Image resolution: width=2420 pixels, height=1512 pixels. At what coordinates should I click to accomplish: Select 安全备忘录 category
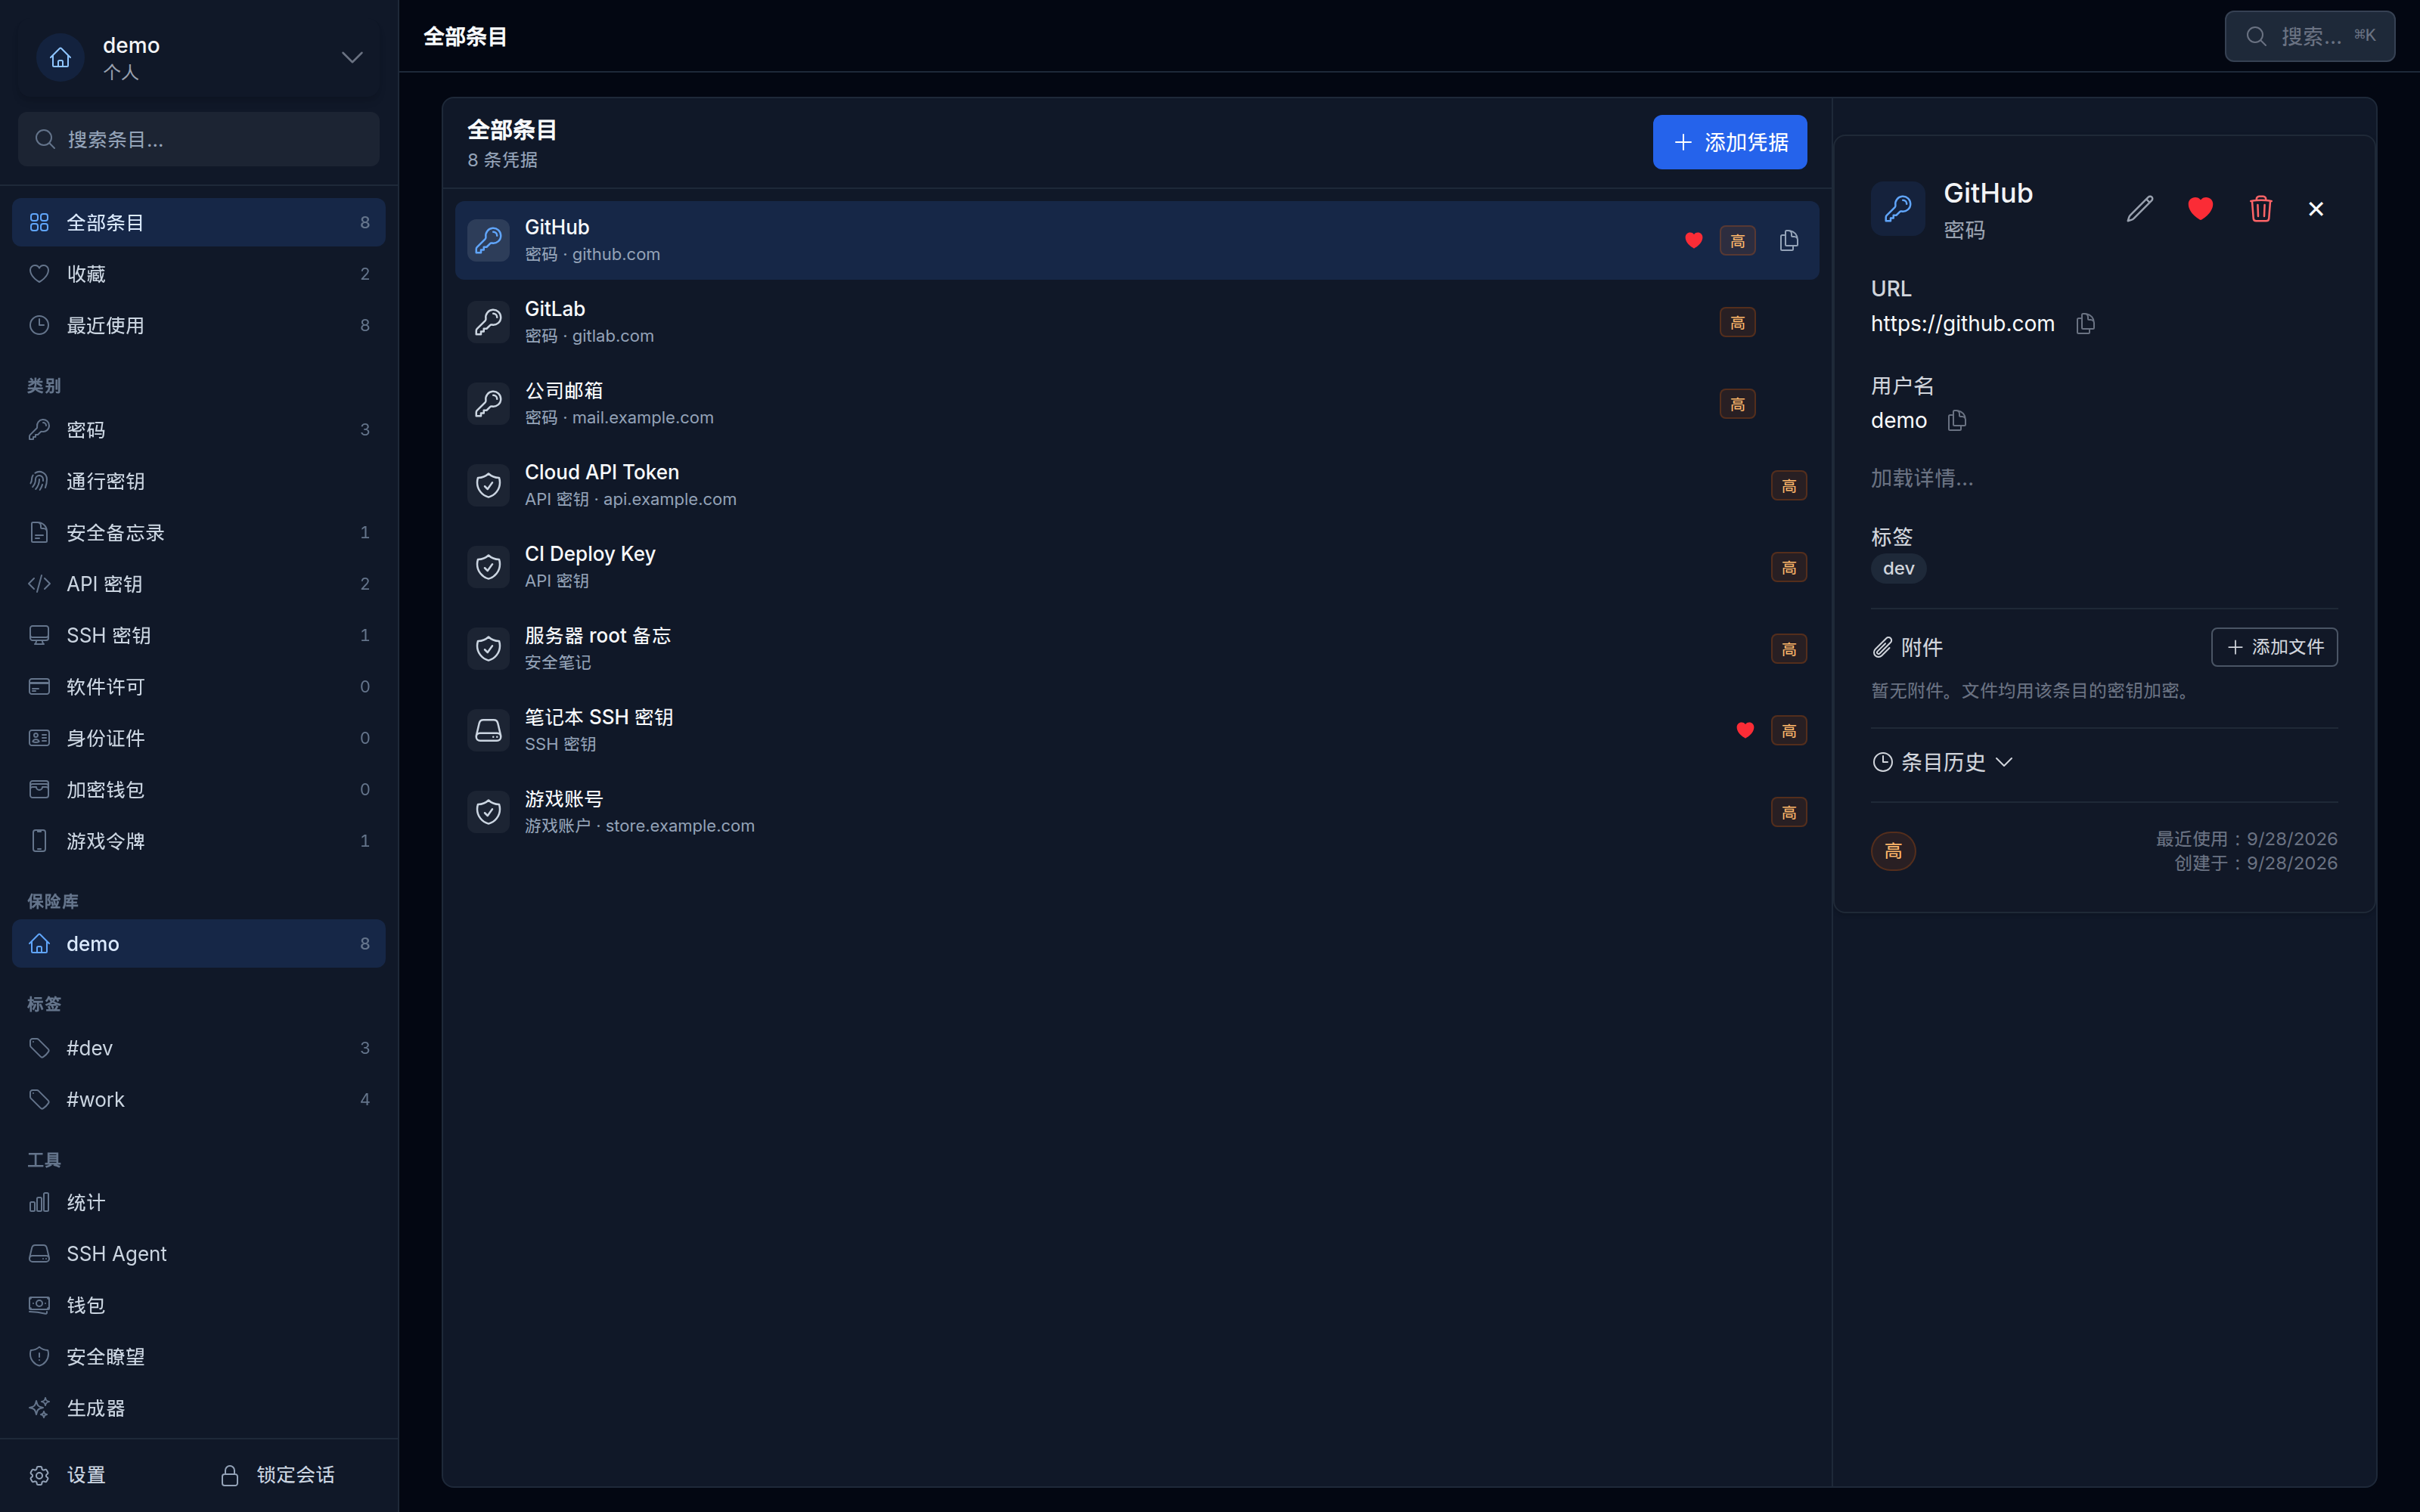(198, 532)
